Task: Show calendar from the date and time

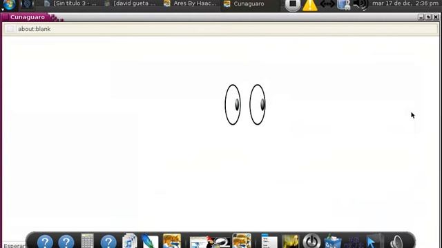Action: [x=405, y=3]
